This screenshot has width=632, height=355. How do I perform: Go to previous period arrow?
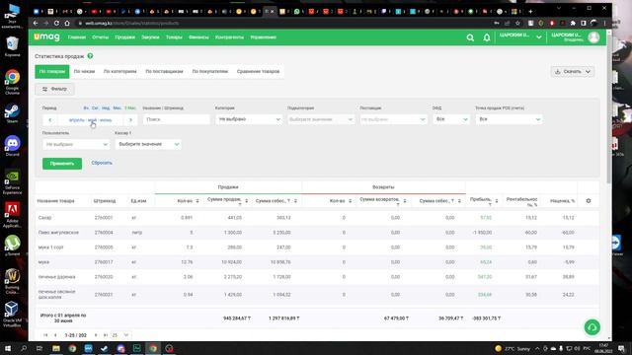coord(50,120)
